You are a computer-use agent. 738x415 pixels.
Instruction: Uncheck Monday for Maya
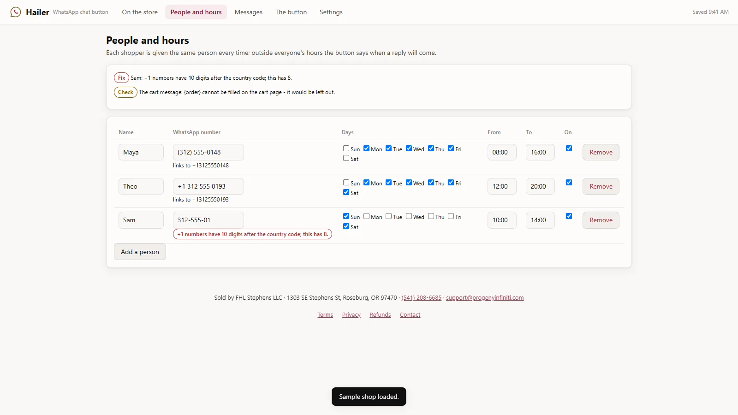tap(366, 148)
